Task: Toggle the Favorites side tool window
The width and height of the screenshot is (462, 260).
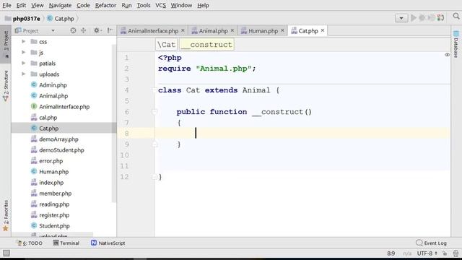Action: point(6,215)
